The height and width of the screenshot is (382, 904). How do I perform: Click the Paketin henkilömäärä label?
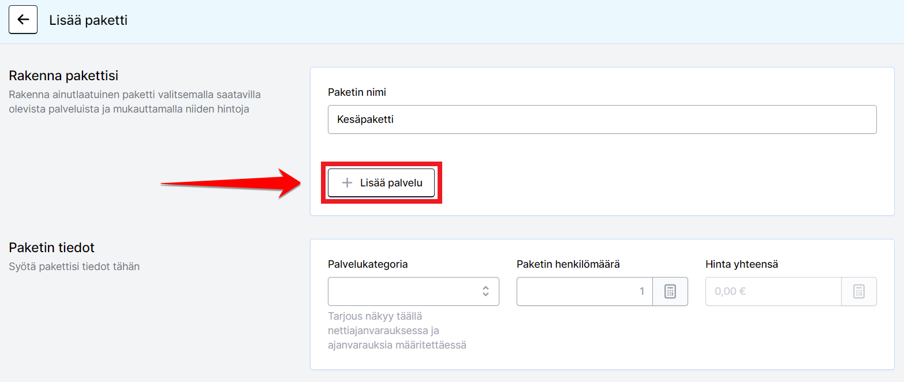(568, 264)
